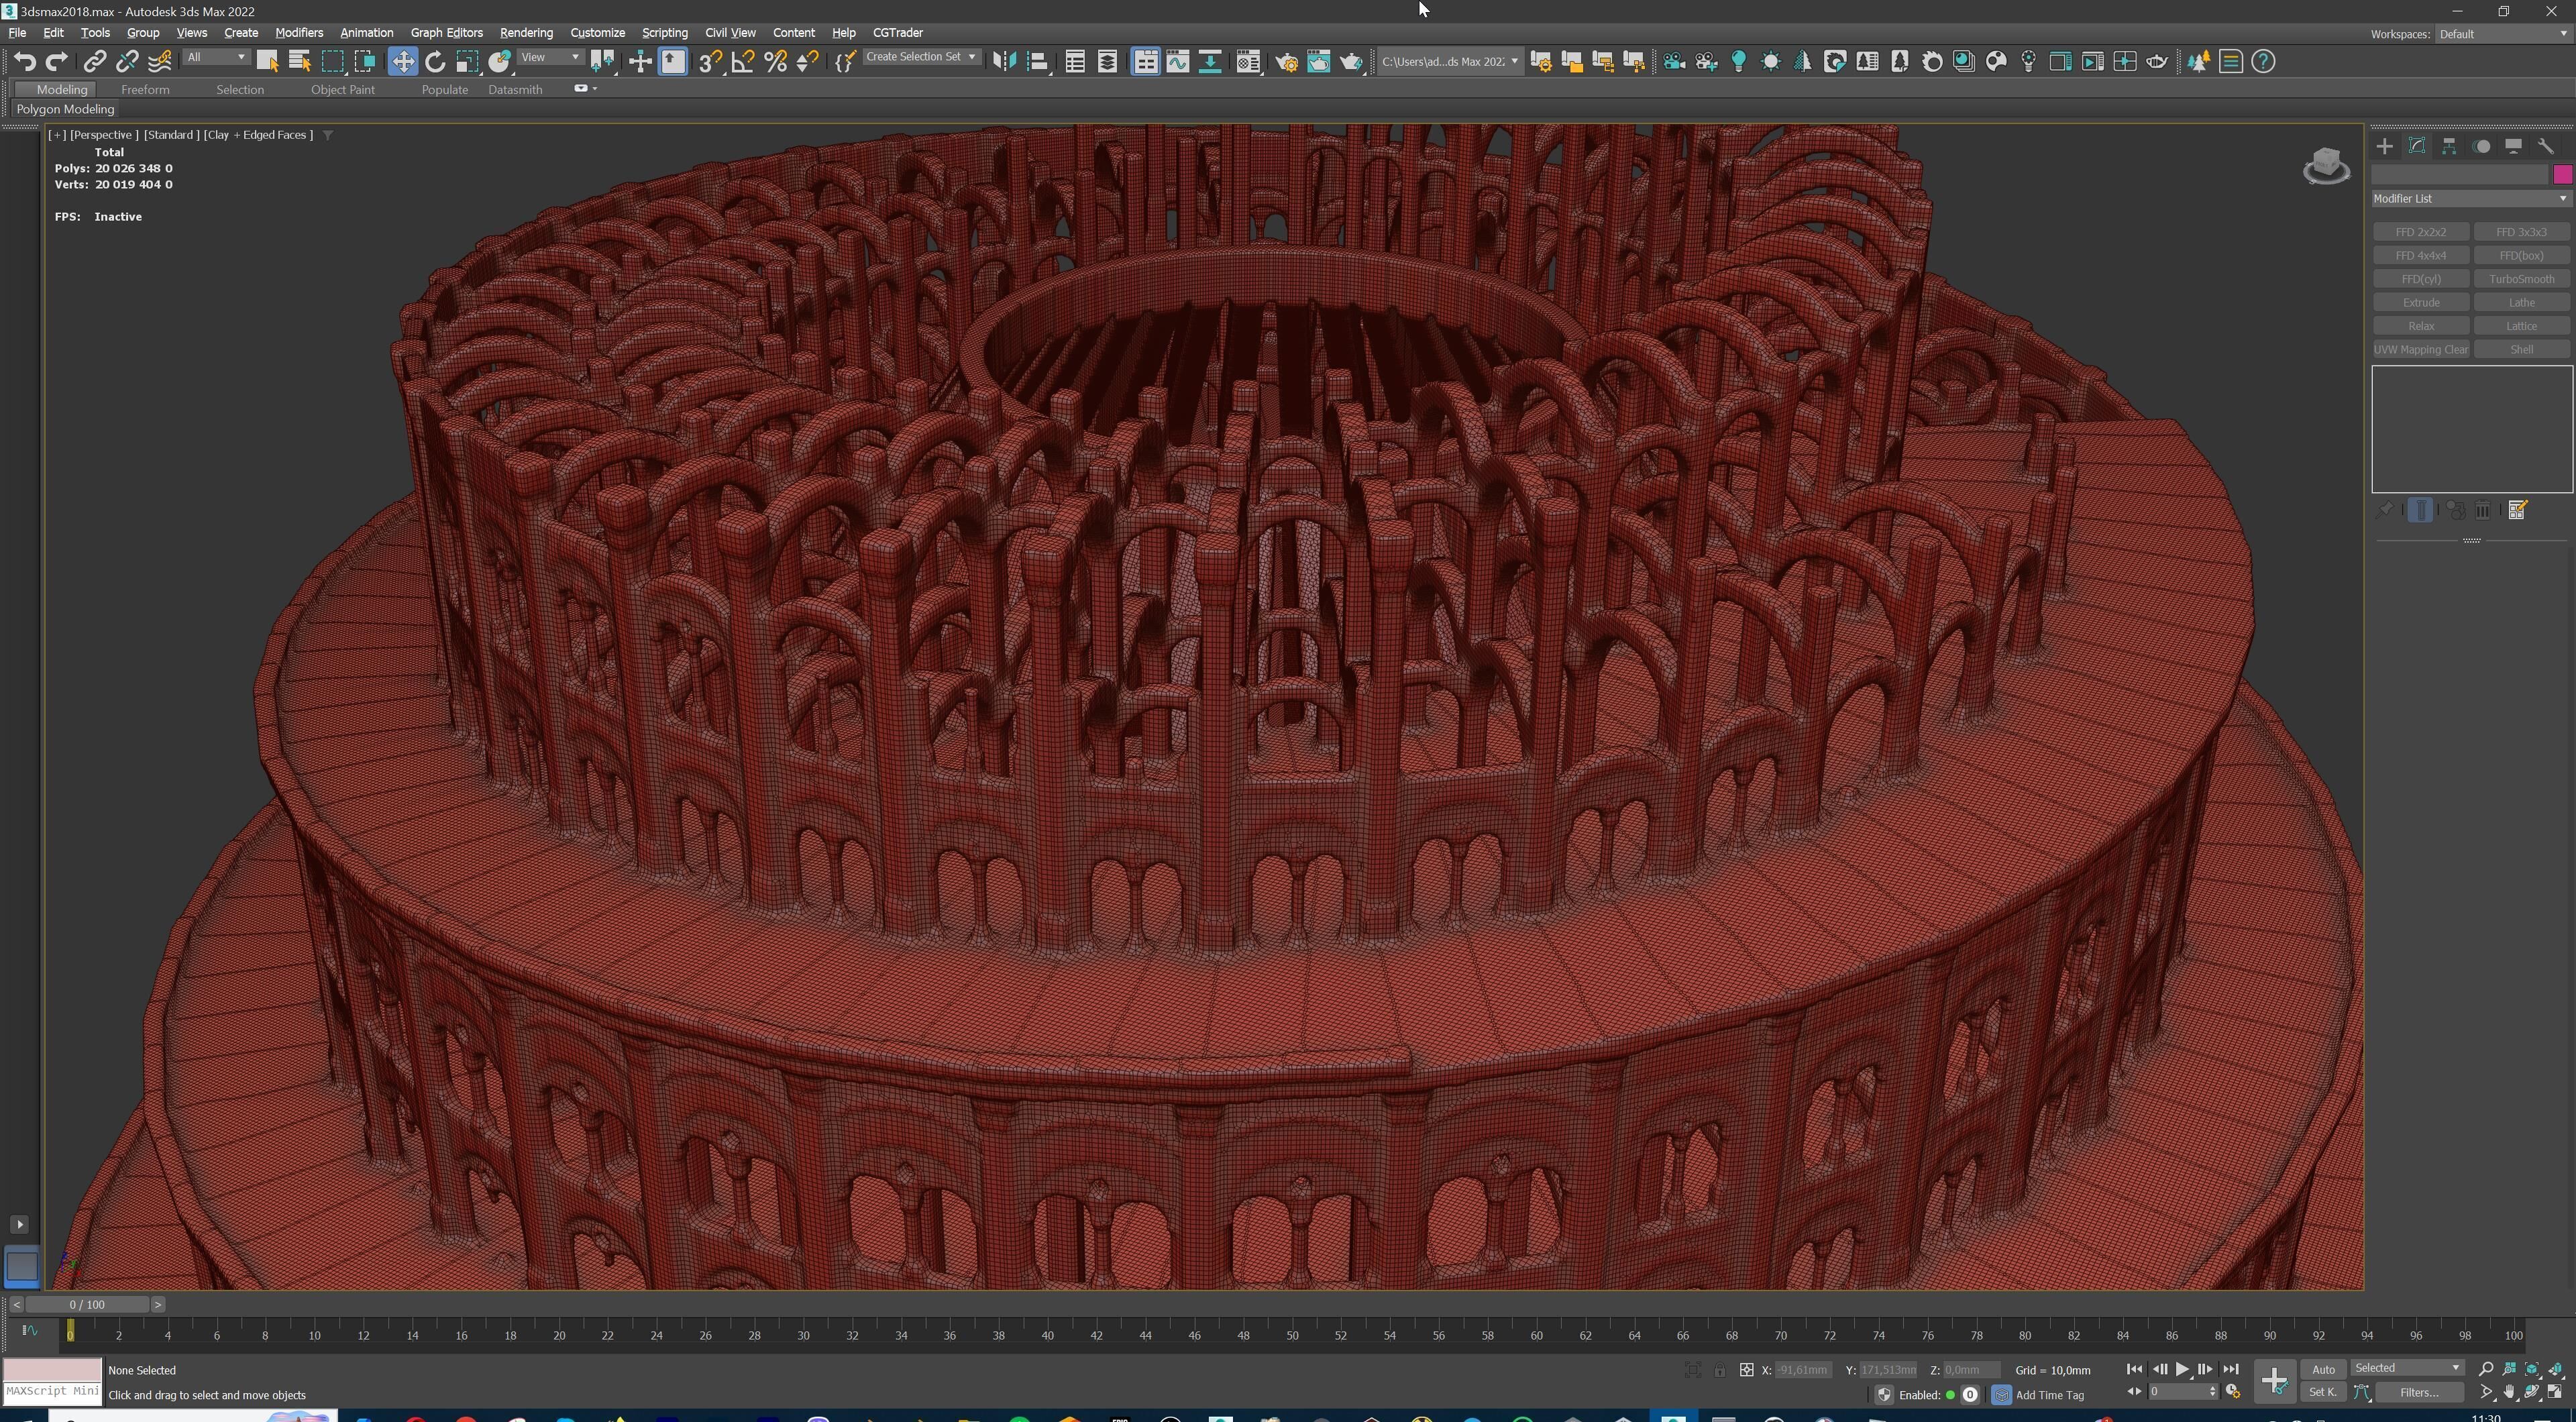Image resolution: width=2576 pixels, height=1422 pixels.
Task: Click the Orbit viewport icon
Action: pyautogui.click(x=2532, y=1392)
